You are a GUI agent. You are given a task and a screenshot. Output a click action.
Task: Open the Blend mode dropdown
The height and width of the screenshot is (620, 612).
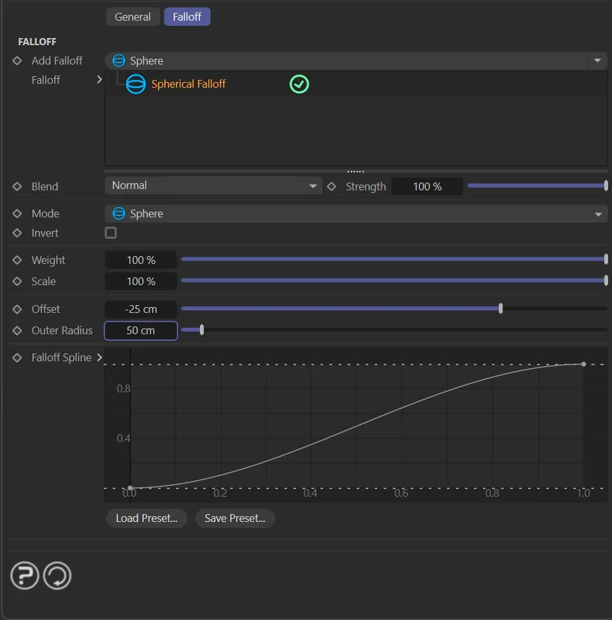[x=213, y=186]
